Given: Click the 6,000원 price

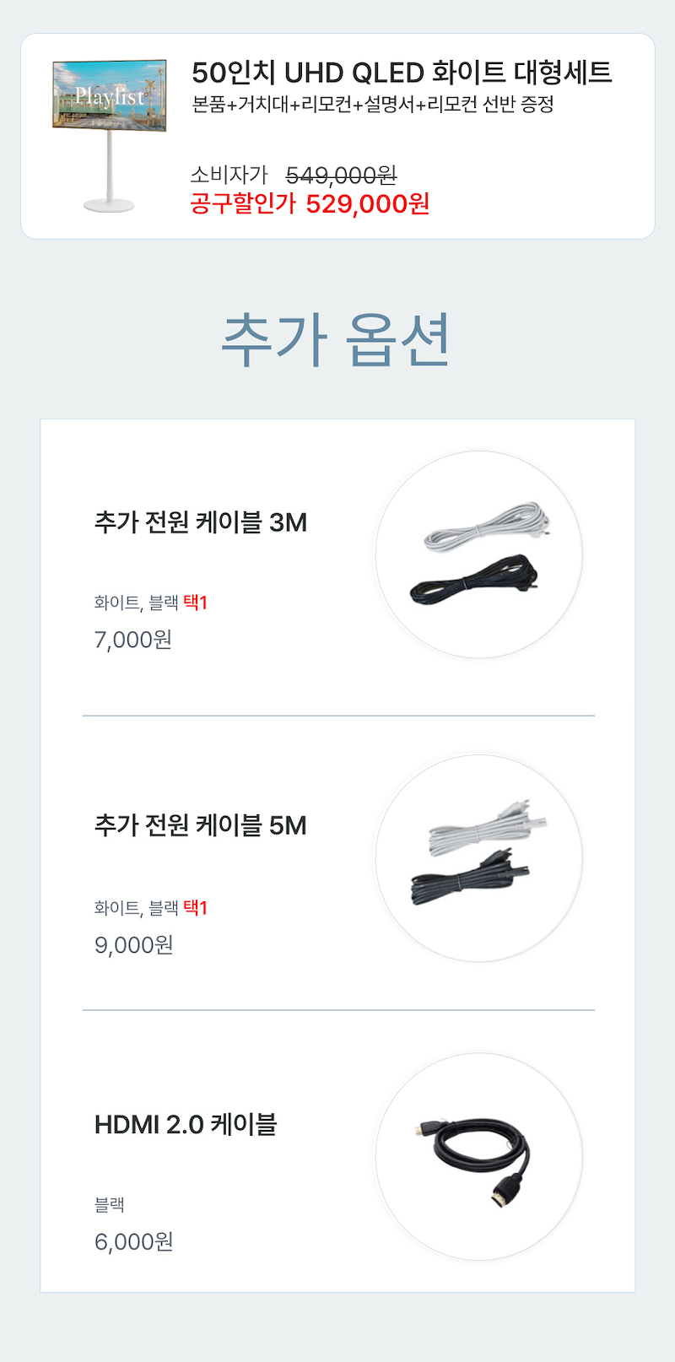Looking at the screenshot, I should [134, 1241].
